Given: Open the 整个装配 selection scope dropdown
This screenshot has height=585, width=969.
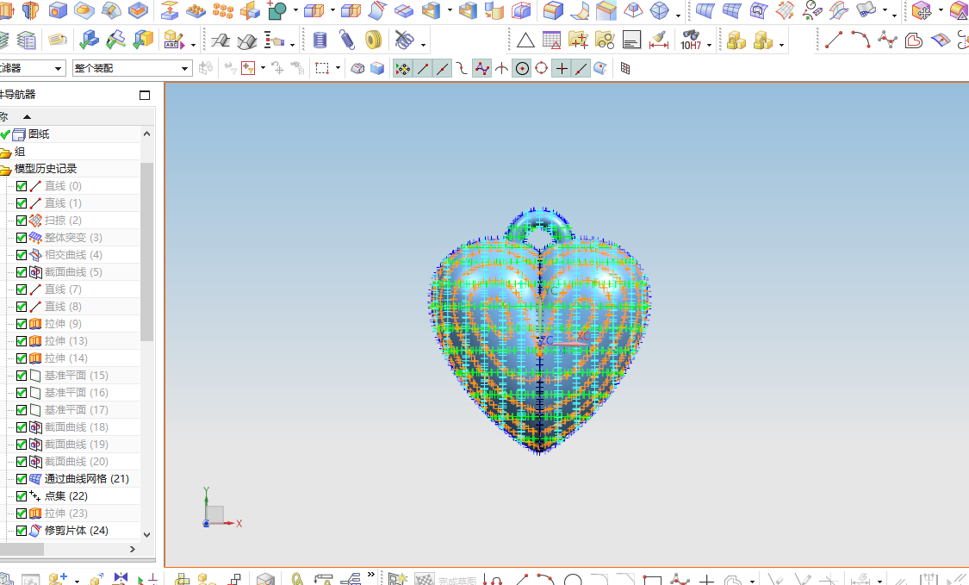Looking at the screenshot, I should (x=133, y=68).
